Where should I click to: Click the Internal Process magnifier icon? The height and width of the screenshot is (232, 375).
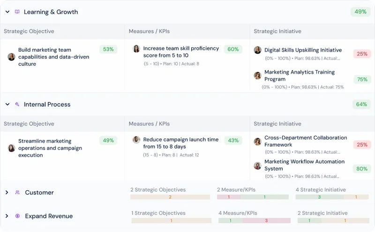pyautogui.click(x=17, y=104)
